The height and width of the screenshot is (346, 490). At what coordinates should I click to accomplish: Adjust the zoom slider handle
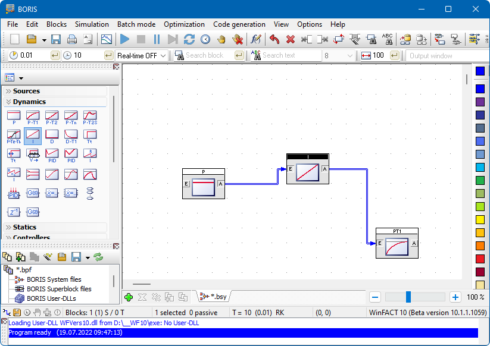click(x=408, y=297)
